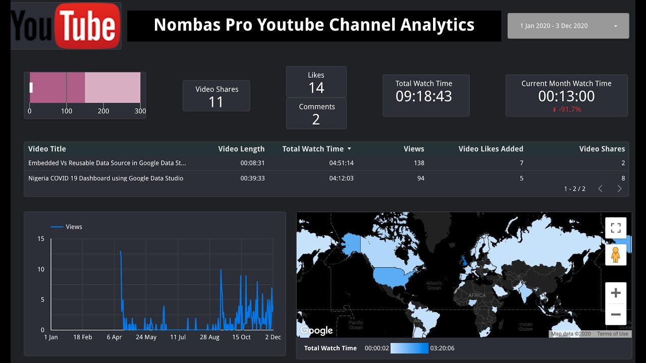This screenshot has width=646, height=363.
Task: Click the YouTube logo image
Action: 66,26
